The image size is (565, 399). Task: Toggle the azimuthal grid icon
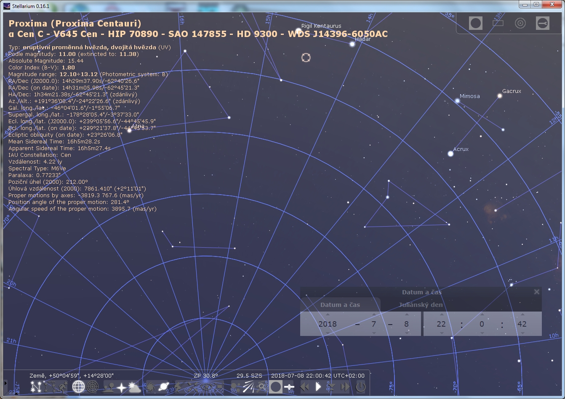pos(93,387)
